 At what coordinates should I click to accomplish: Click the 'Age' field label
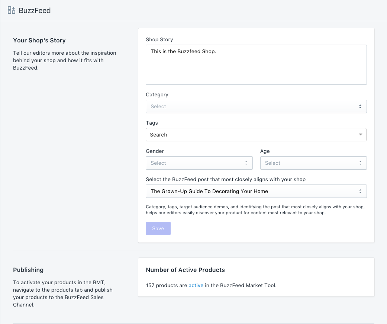coord(265,151)
